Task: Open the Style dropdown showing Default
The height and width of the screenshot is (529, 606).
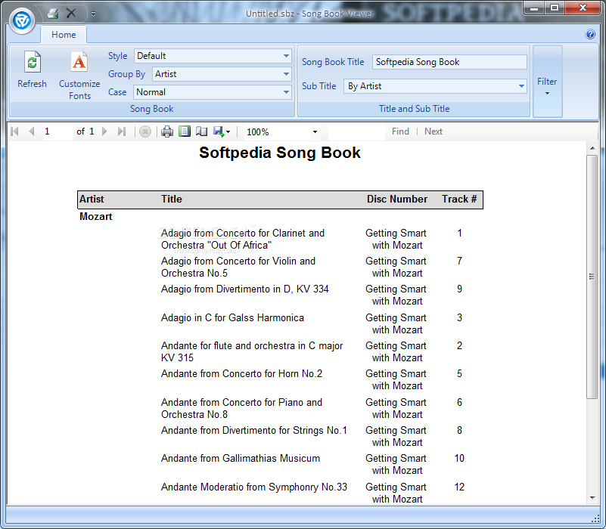Action: coord(213,56)
